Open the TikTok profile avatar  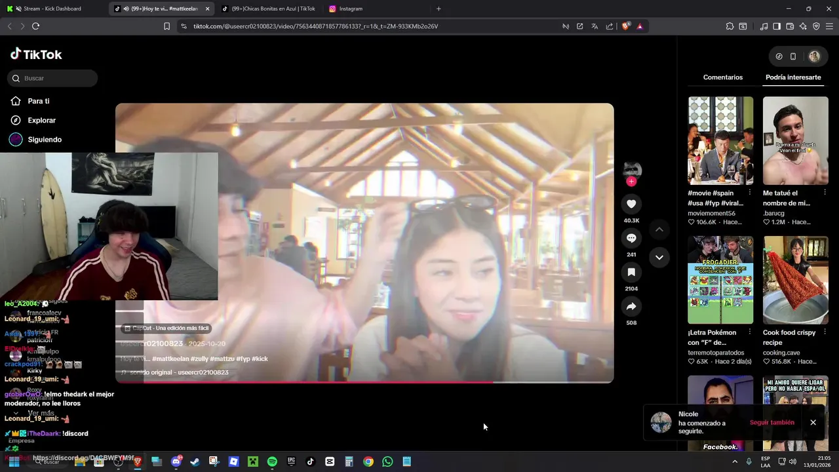(x=814, y=56)
